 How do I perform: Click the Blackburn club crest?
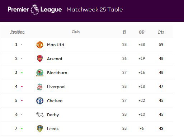click(40, 73)
